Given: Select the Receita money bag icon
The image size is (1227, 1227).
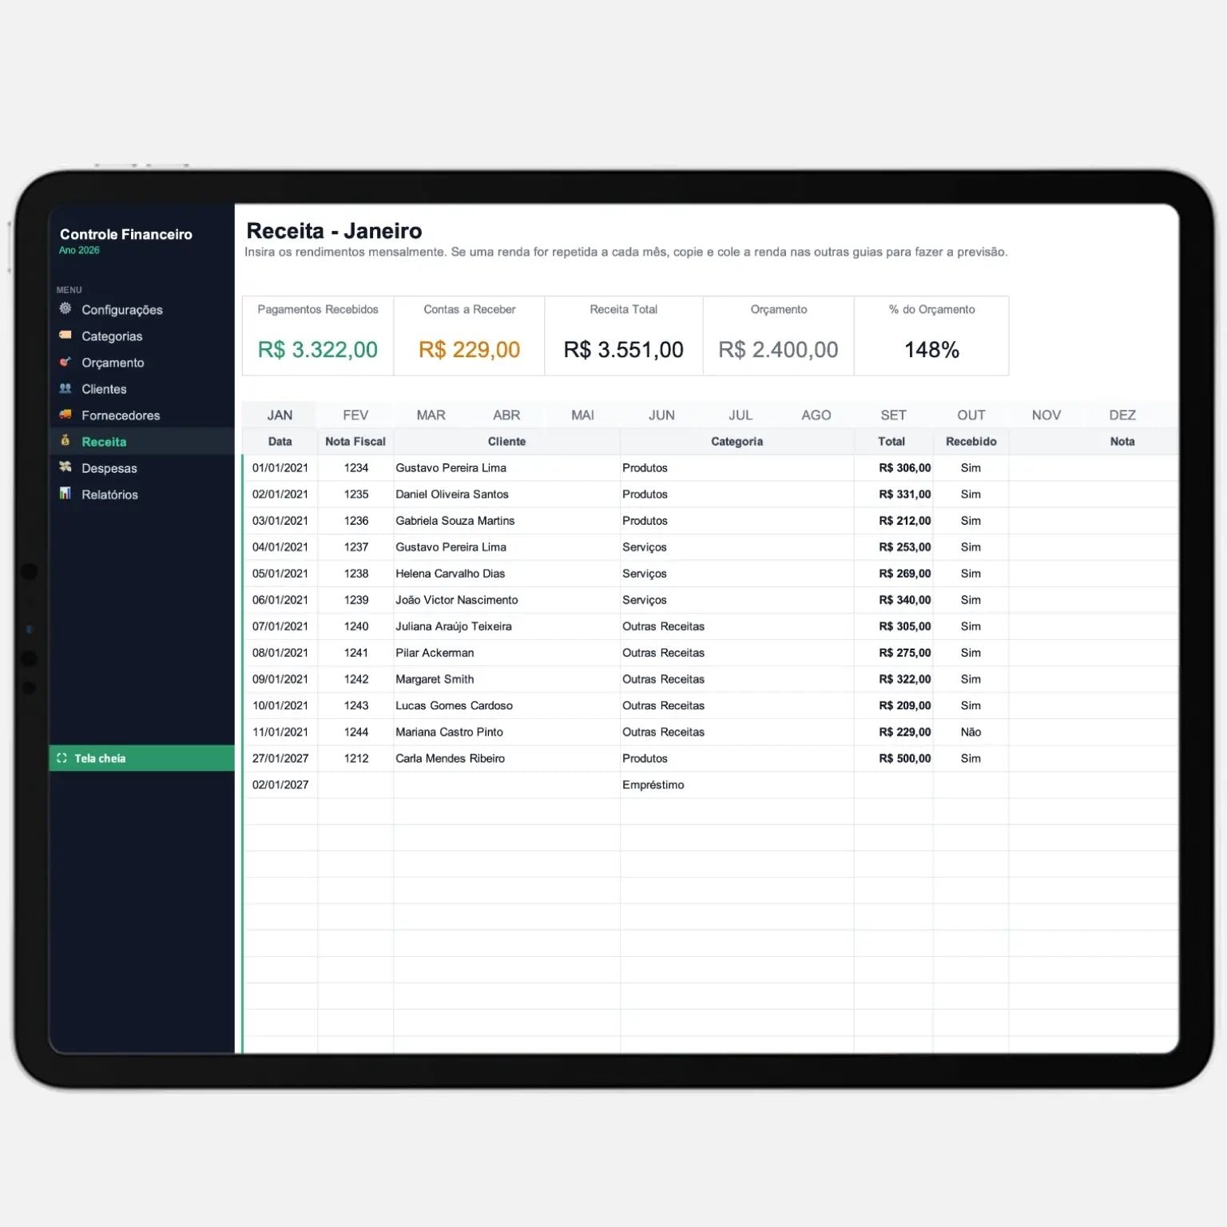Looking at the screenshot, I should tap(66, 440).
